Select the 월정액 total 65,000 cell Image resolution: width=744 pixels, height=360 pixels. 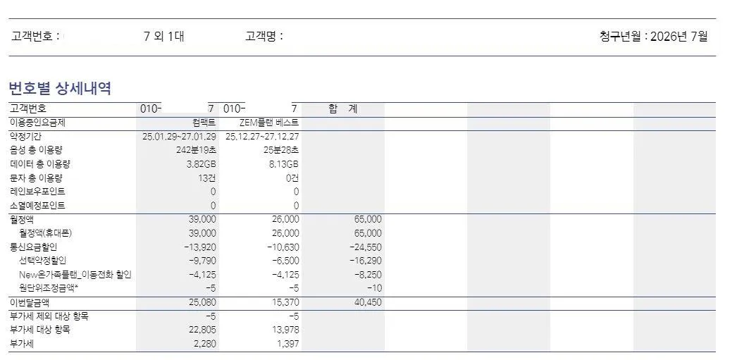[368, 219]
